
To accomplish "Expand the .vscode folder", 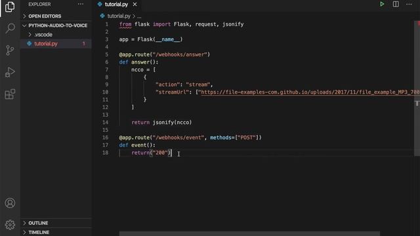I will click(x=56, y=35).
